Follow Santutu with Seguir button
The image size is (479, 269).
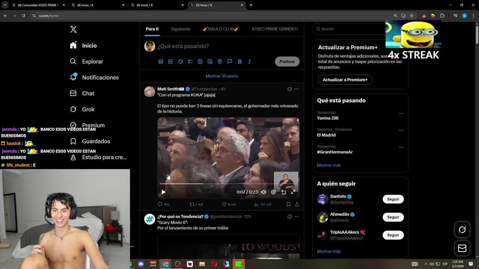point(393,199)
